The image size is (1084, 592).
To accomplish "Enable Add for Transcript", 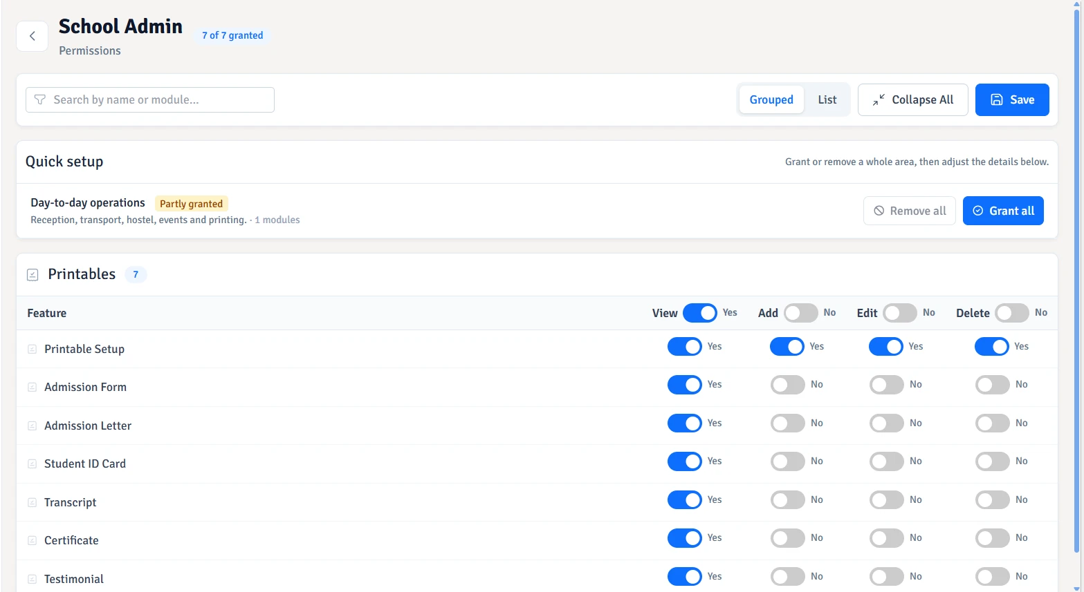I will (788, 500).
